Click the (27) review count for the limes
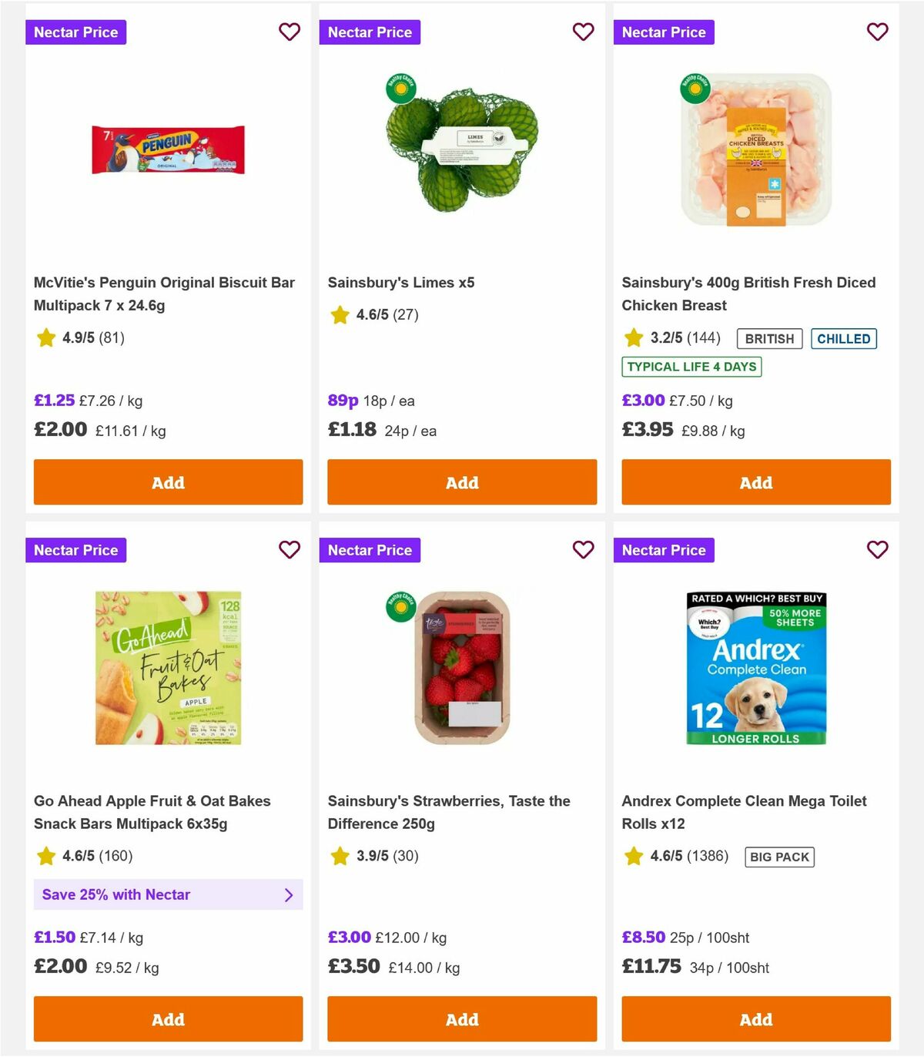Viewport: 924px width, 1057px height. (x=404, y=314)
